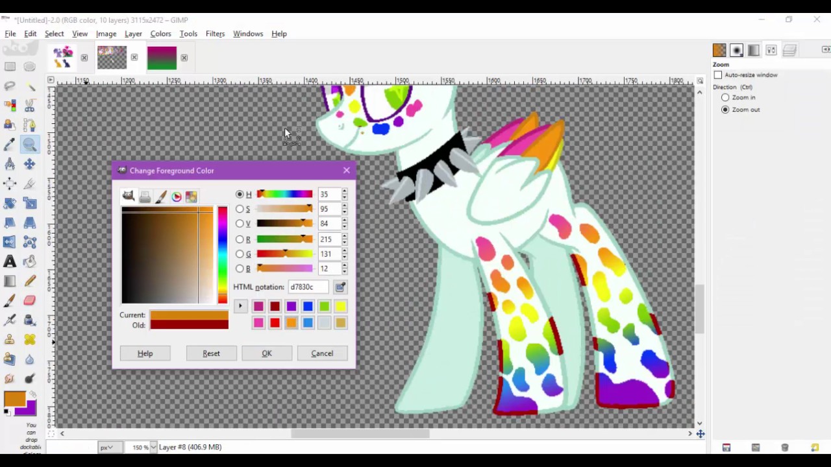831x467 pixels.
Task: Select the Blend gradient tool in toolbox
Action: point(10,280)
